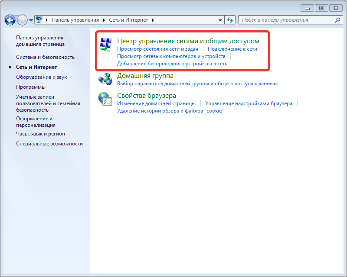Open the recent pages dropdown arrow
Screen dimensions: 347x277
[31, 20]
